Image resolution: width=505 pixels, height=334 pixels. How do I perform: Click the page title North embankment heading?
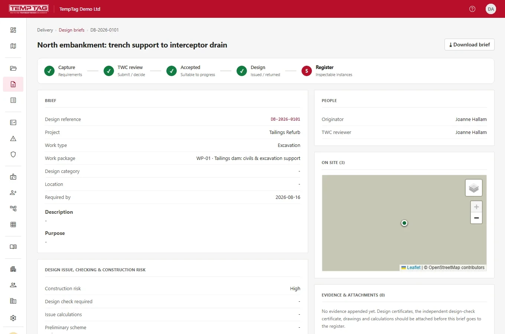point(132,45)
